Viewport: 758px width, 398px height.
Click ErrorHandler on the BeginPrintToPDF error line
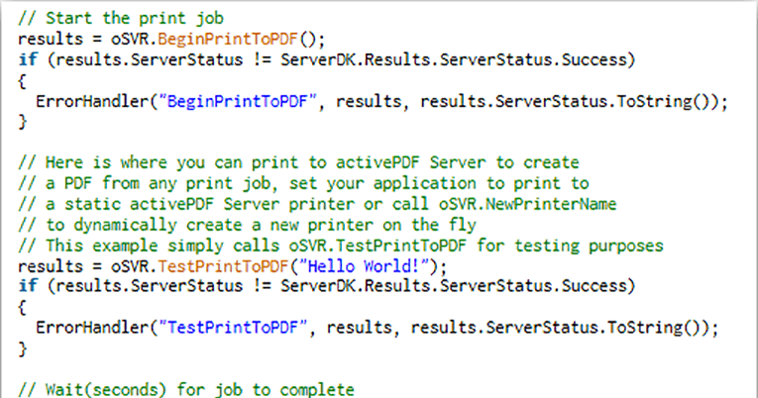tap(93, 101)
